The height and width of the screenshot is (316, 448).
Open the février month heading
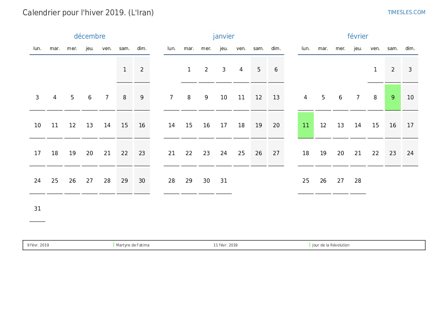click(x=358, y=36)
